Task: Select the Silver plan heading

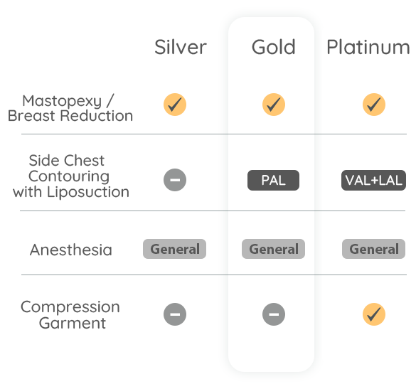Action: (x=181, y=47)
